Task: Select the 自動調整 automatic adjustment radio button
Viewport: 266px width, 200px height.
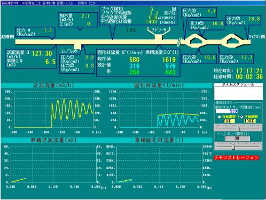Action: pos(220,117)
